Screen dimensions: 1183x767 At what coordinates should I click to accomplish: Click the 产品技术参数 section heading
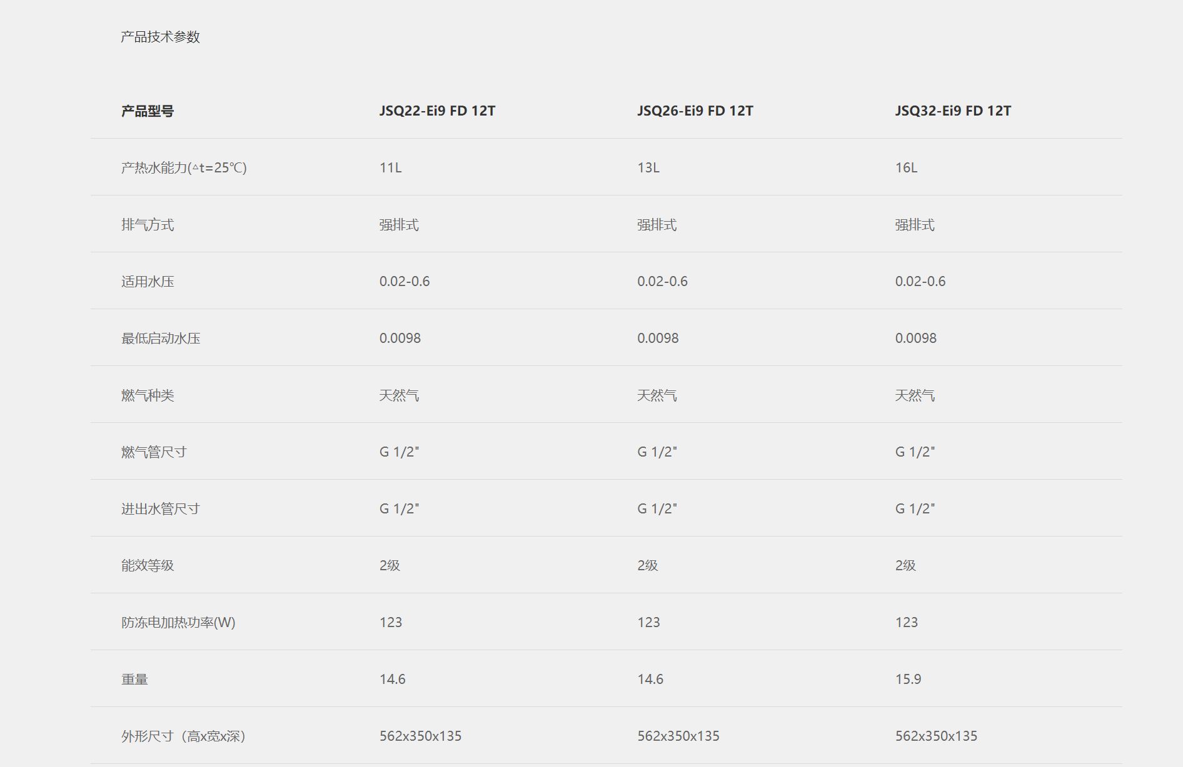pyautogui.click(x=160, y=37)
